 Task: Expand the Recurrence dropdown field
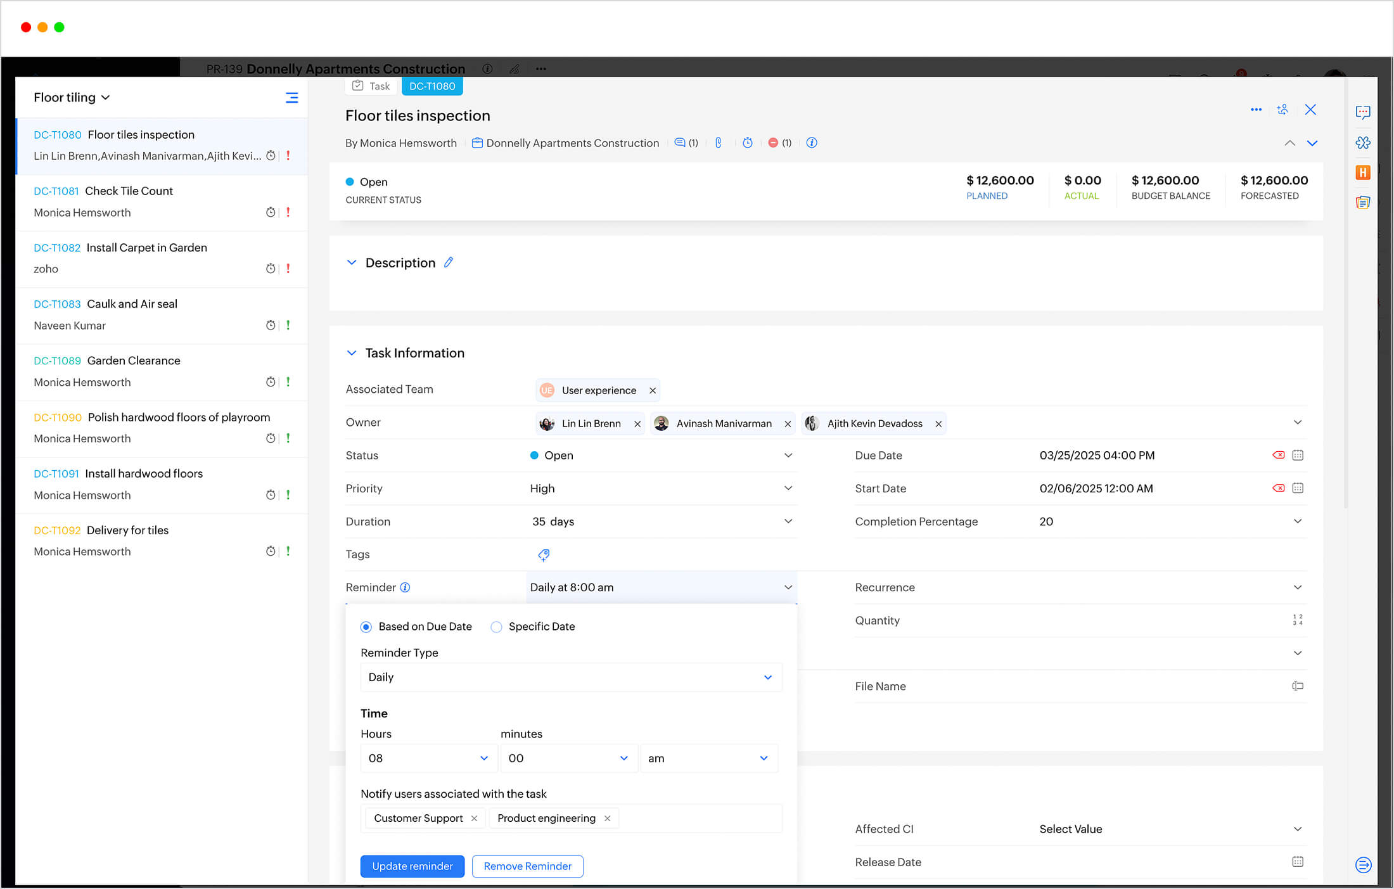point(1300,587)
